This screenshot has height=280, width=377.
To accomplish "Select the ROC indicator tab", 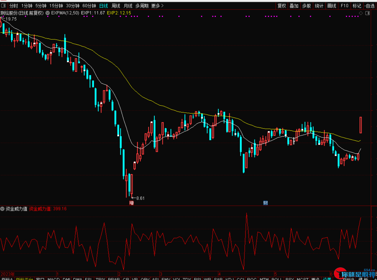I will pyautogui.click(x=252, y=279).
